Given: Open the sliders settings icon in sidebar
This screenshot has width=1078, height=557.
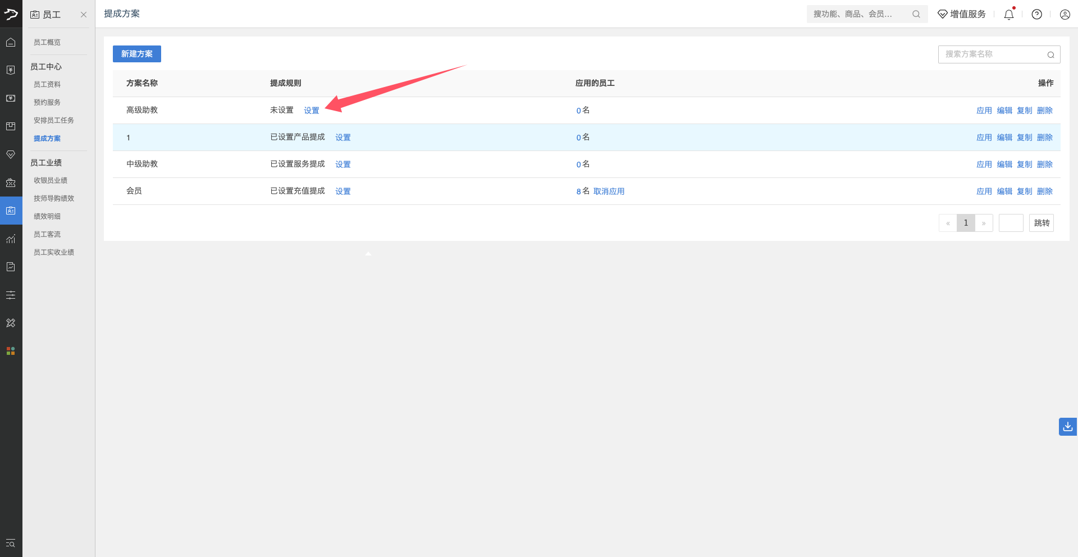Looking at the screenshot, I should (11, 295).
